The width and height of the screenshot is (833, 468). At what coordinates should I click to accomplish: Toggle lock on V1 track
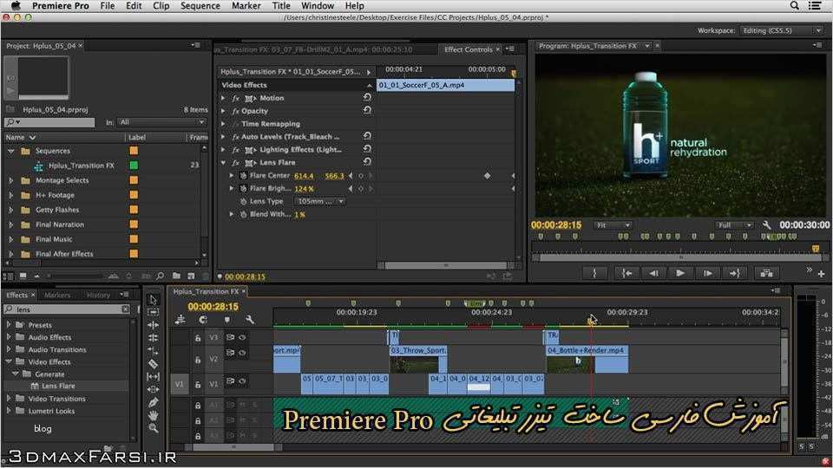point(198,384)
